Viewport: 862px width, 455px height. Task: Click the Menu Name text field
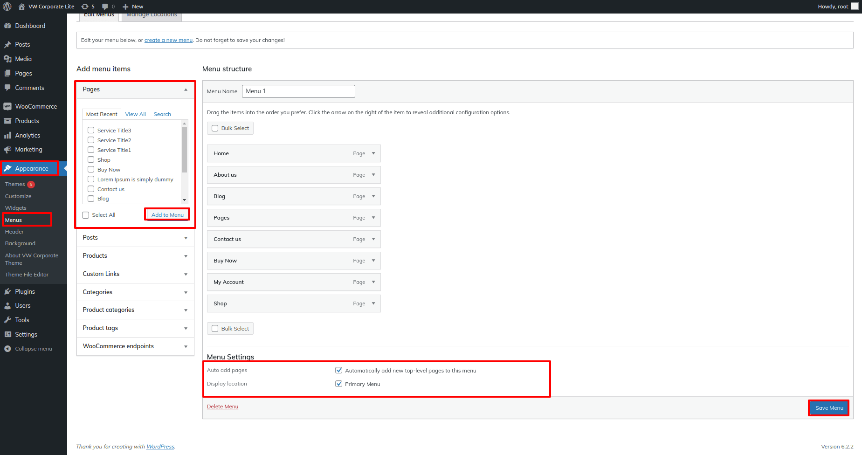pyautogui.click(x=298, y=91)
